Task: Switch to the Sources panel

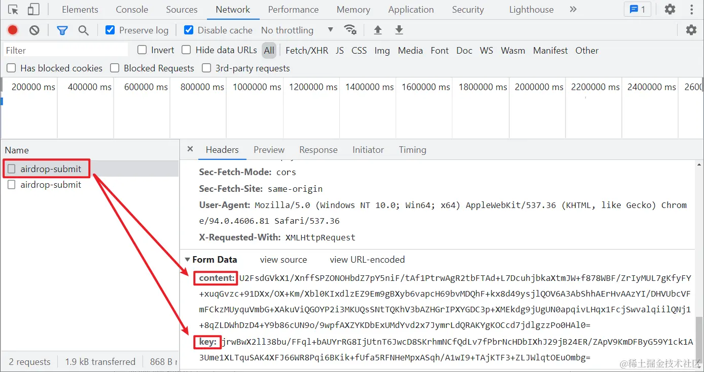Action: pyautogui.click(x=182, y=10)
